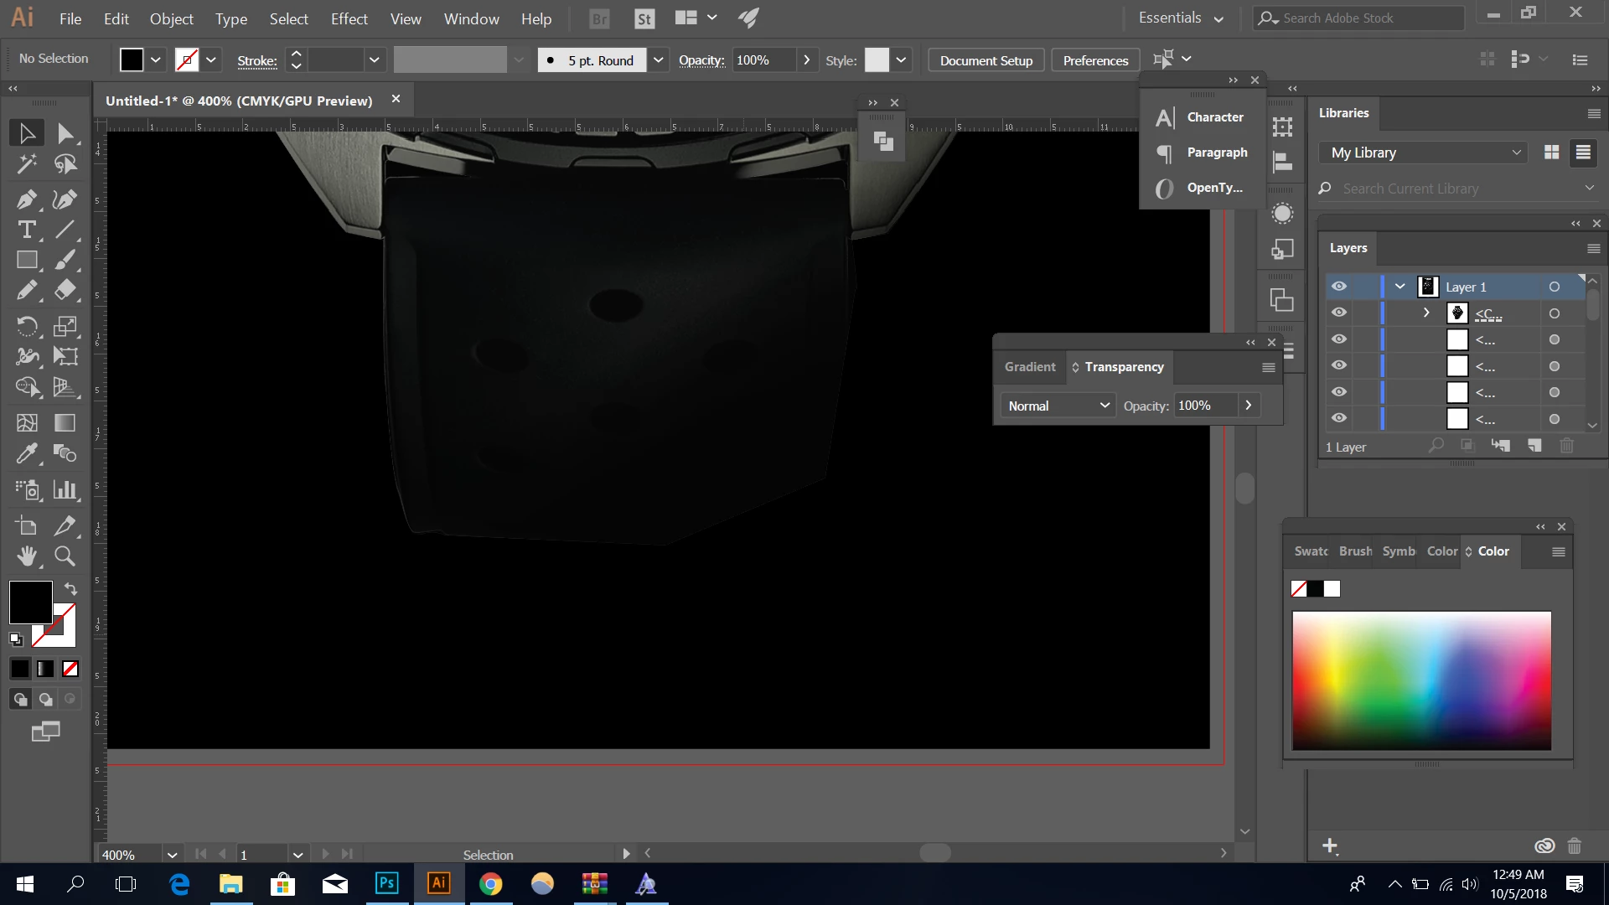Switch to the Gradient tab
1609x905 pixels.
1030,367
